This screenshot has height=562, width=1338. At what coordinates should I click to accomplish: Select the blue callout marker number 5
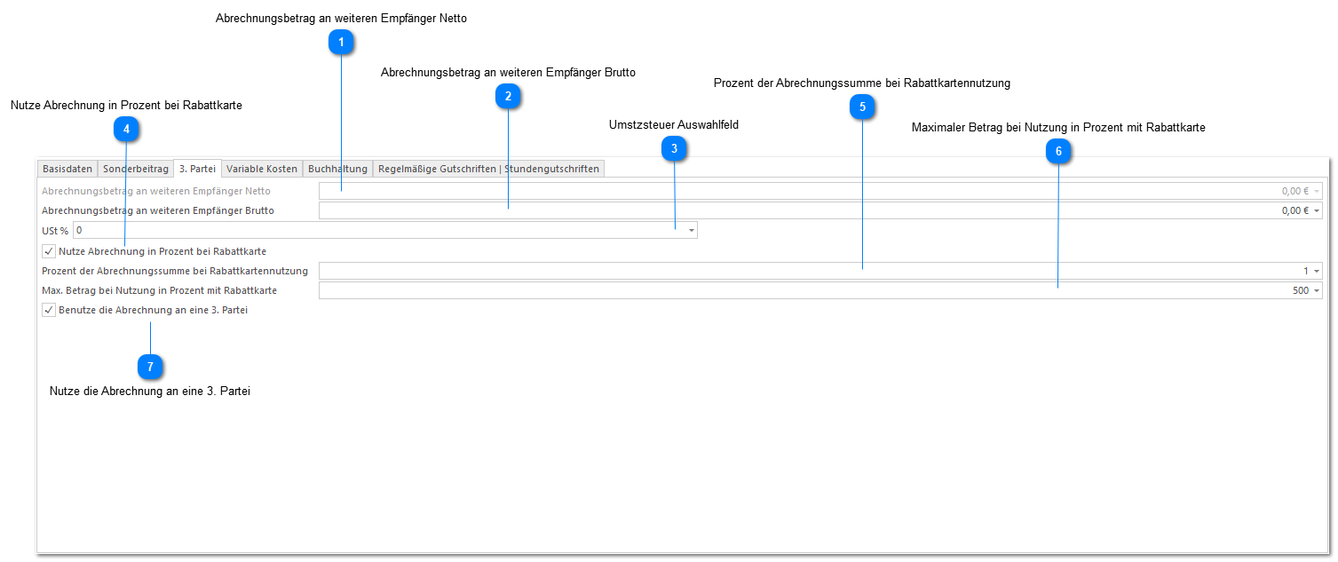pyautogui.click(x=861, y=107)
